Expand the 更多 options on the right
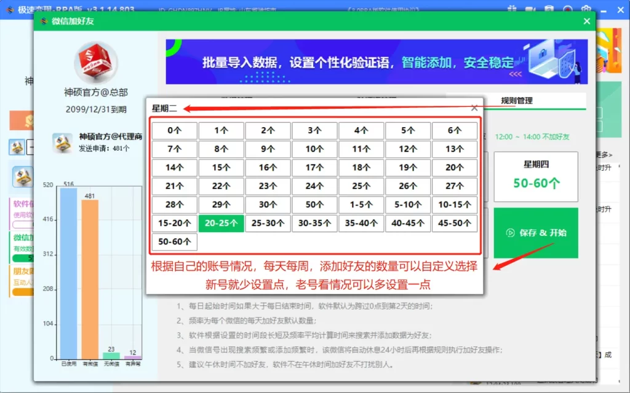Viewport: 630px width, 393px height. pyautogui.click(x=604, y=155)
